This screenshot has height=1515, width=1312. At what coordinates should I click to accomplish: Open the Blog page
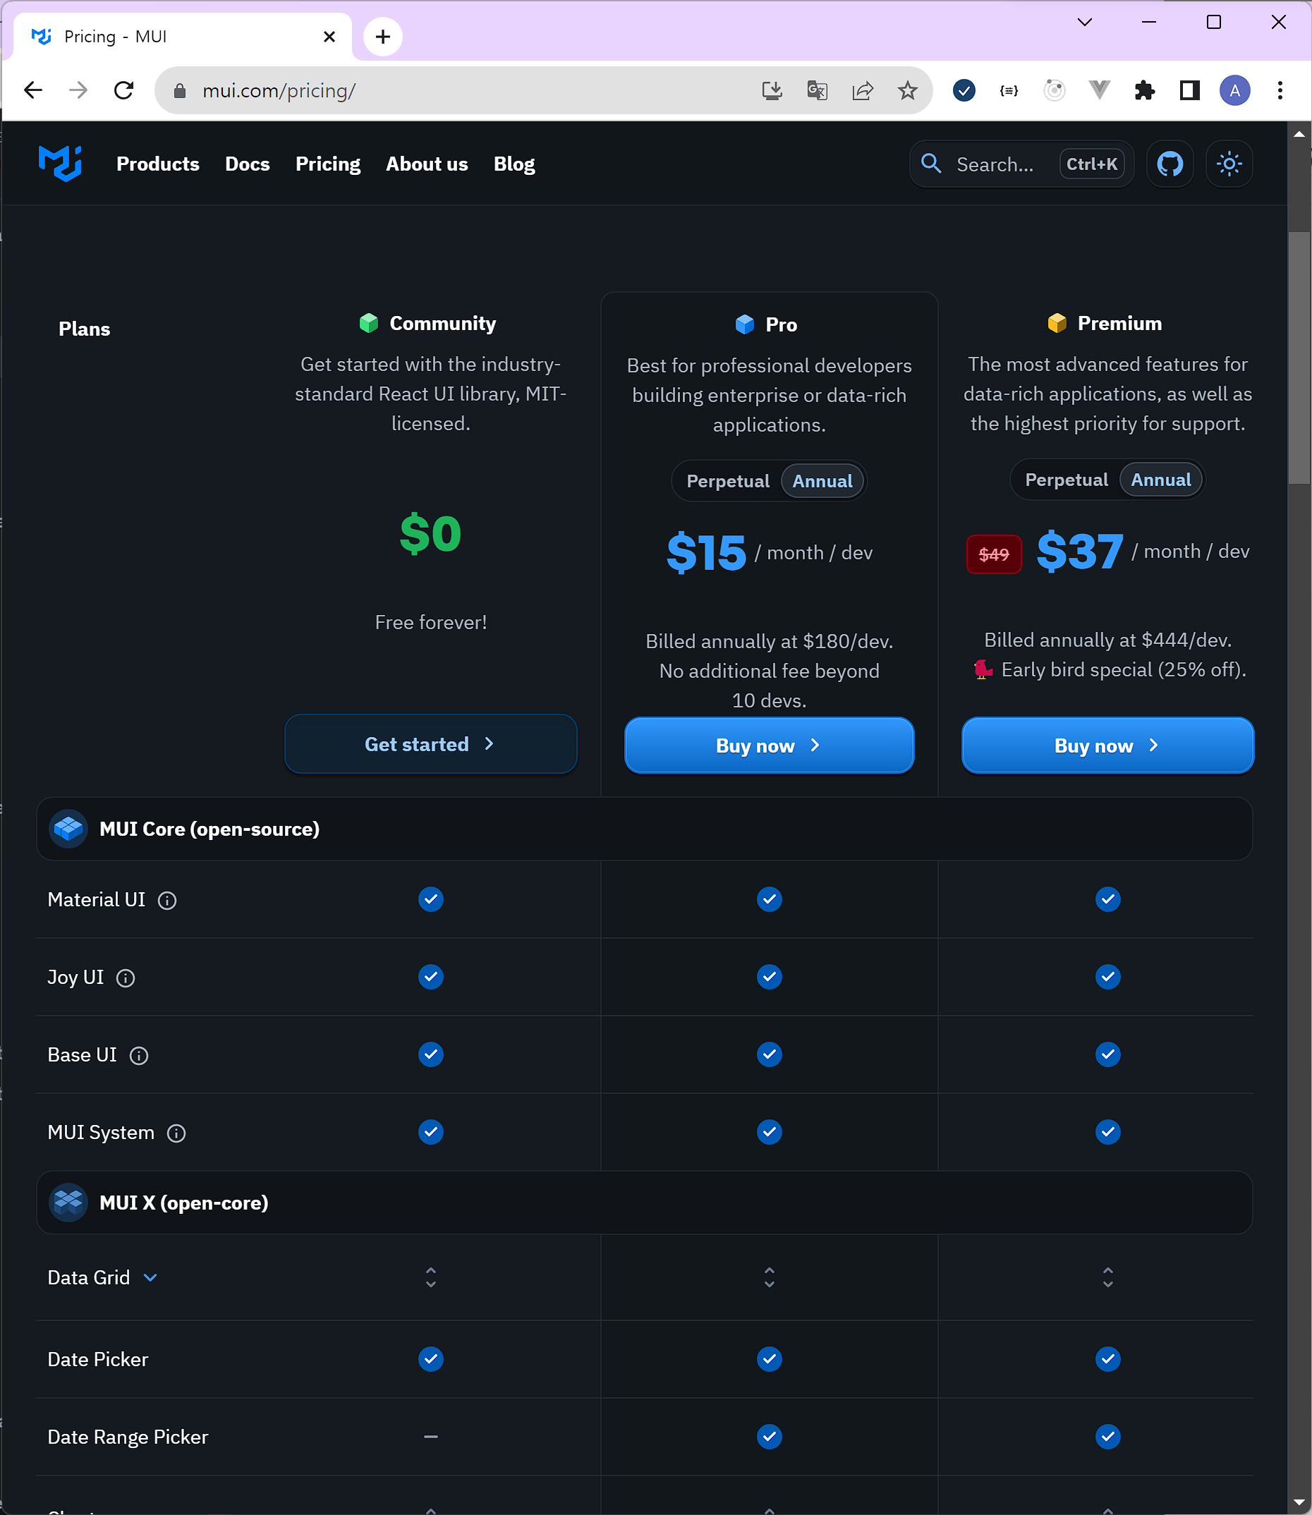514,164
